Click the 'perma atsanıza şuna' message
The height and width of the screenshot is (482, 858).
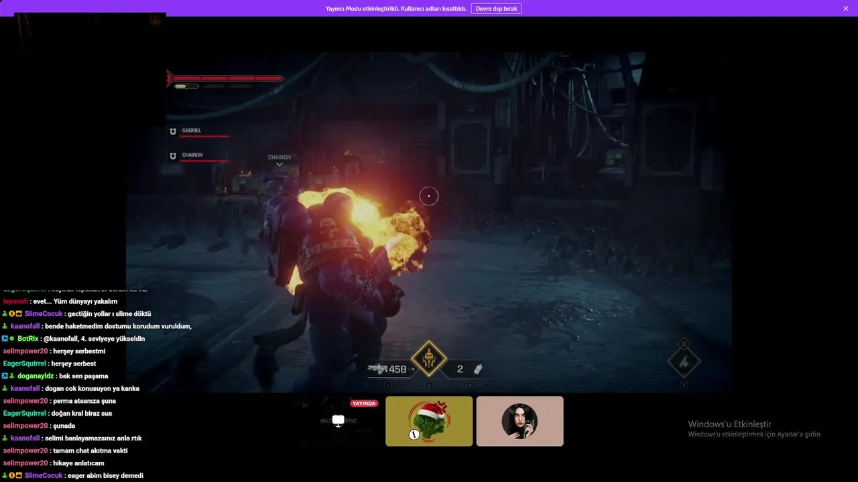pos(85,401)
